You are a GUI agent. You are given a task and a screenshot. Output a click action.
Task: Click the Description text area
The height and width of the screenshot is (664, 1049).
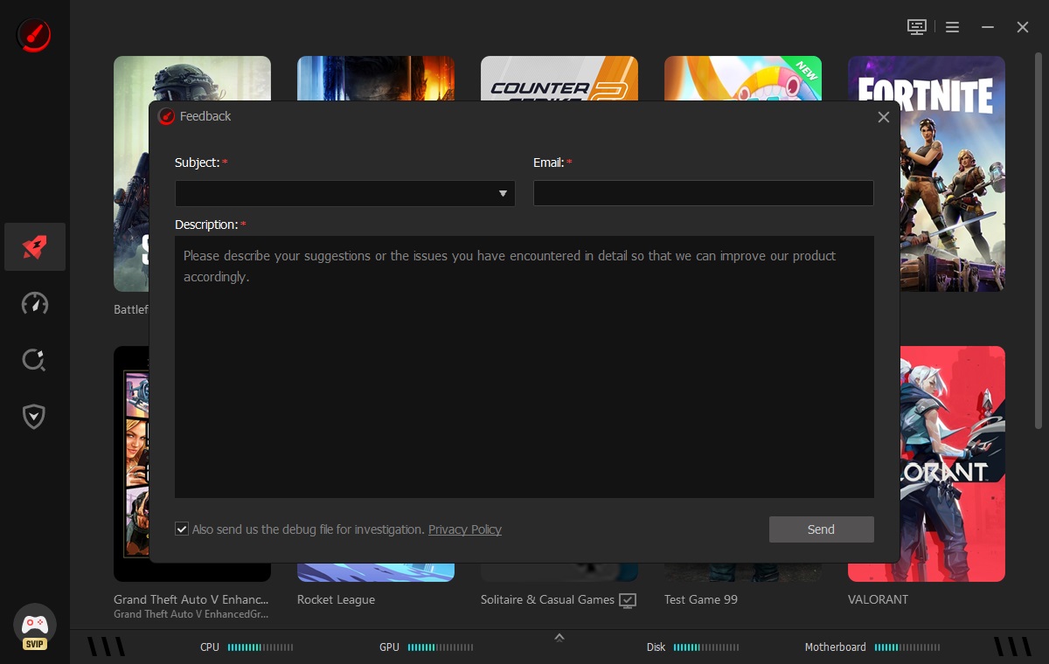(524, 367)
